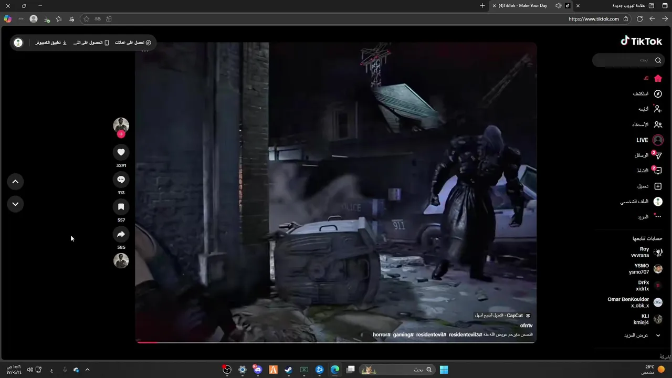The width and height of the screenshot is (672, 378).
Task: Like the video with heart icon
Action: coord(121,152)
